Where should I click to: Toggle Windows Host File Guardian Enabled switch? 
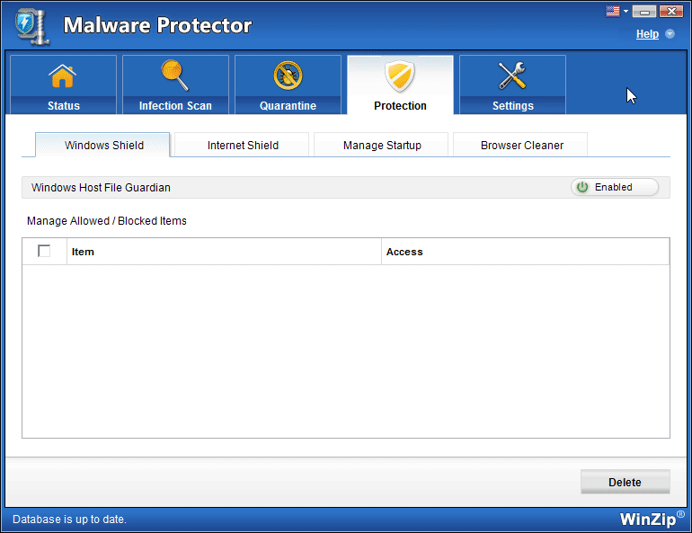(x=615, y=187)
